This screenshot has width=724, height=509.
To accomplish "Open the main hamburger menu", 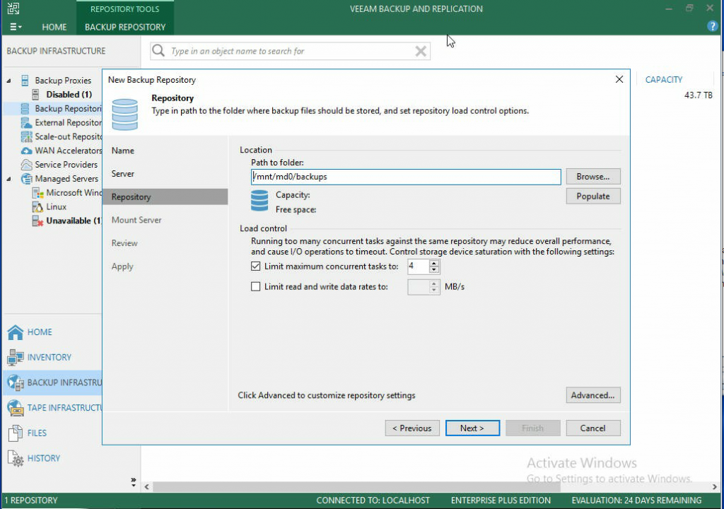I will [x=16, y=27].
